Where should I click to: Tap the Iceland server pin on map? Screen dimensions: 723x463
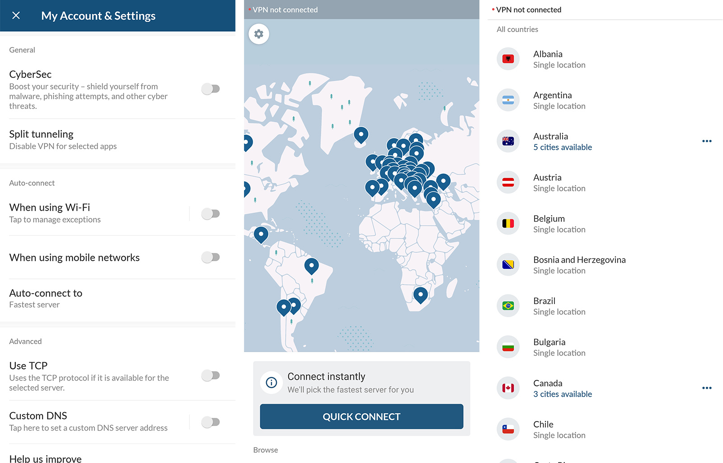361,135
